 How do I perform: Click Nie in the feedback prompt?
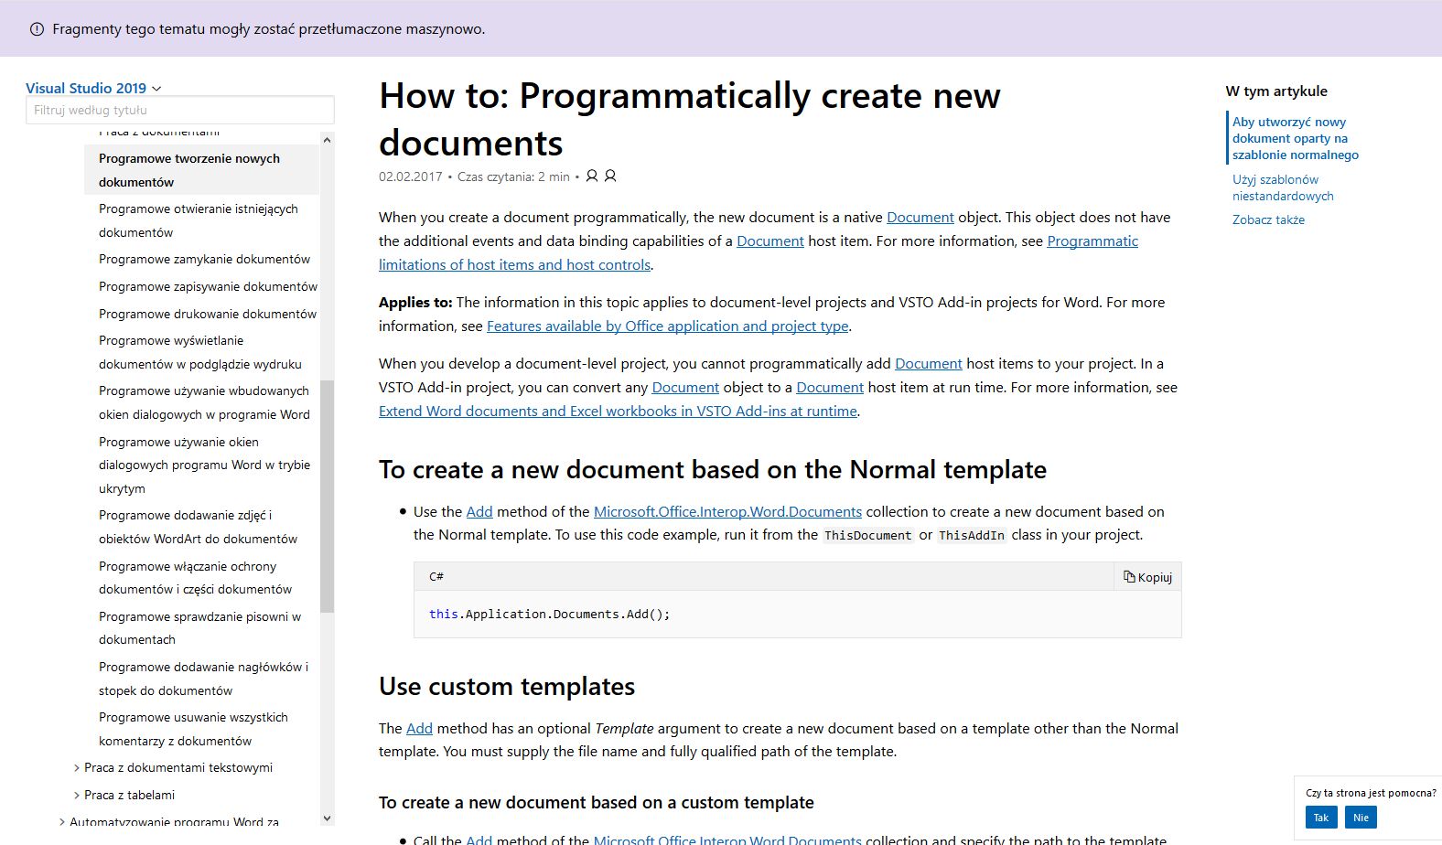[1361, 818]
